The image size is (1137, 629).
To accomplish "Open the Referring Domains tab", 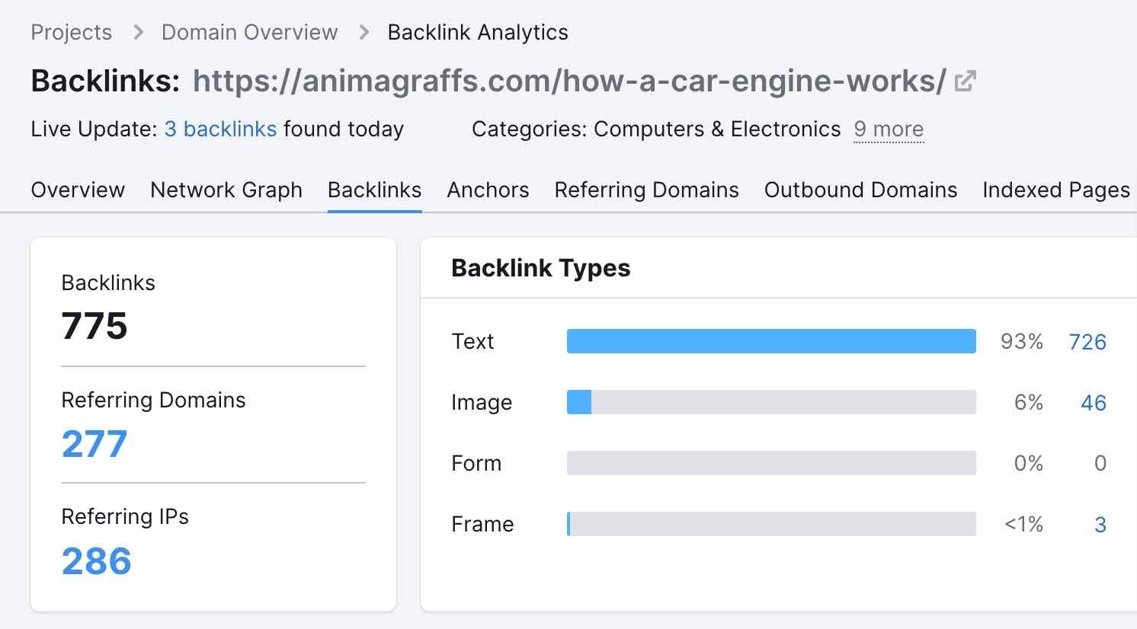I will pyautogui.click(x=646, y=190).
